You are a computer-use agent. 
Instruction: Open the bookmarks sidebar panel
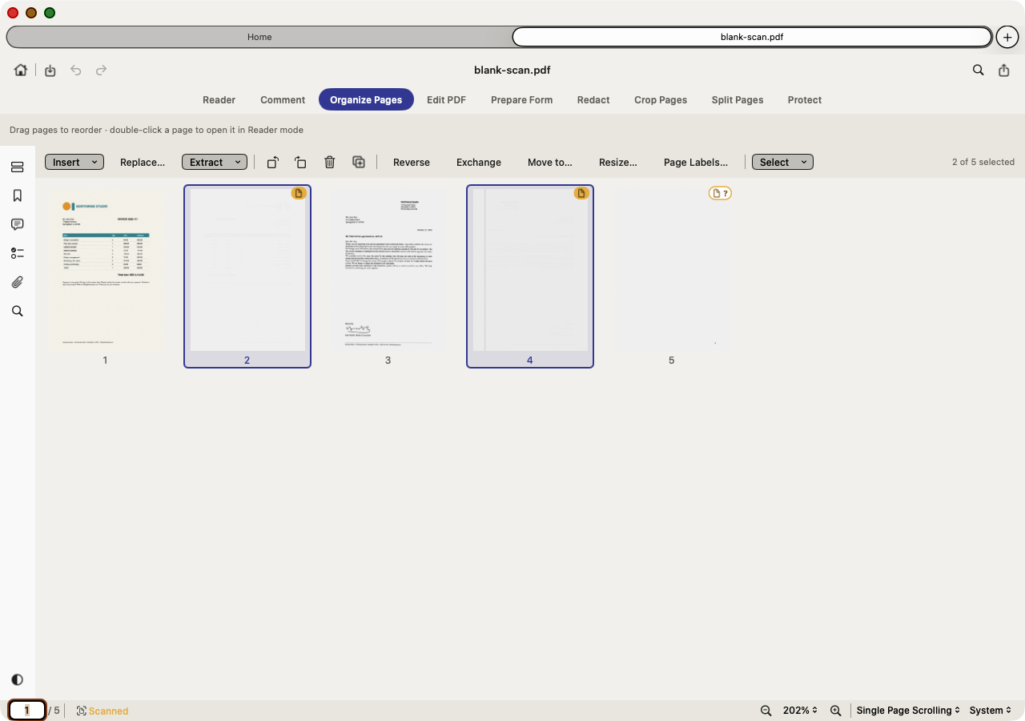coord(18,195)
